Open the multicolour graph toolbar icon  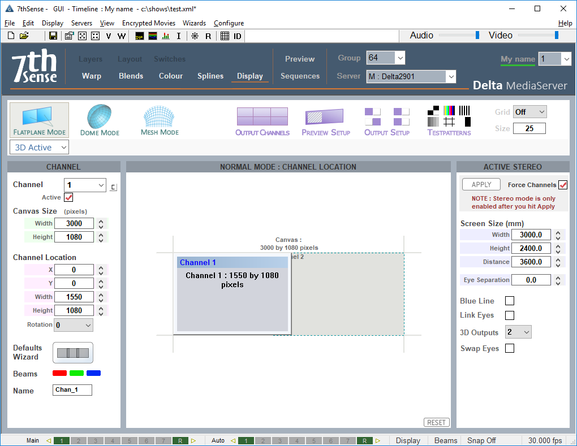click(x=153, y=36)
